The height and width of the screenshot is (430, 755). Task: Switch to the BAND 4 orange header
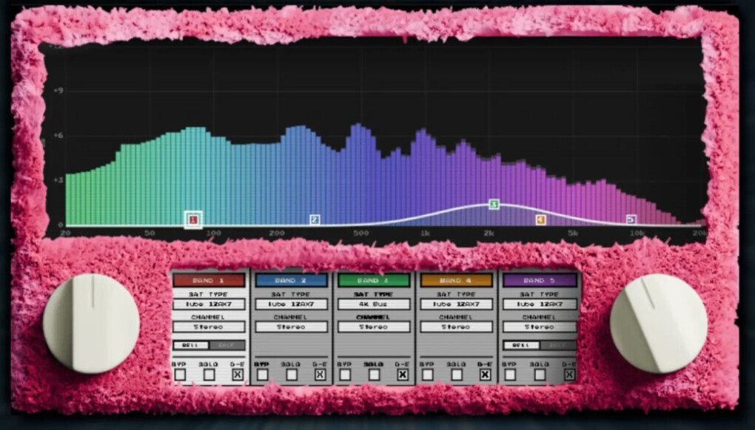tap(457, 280)
